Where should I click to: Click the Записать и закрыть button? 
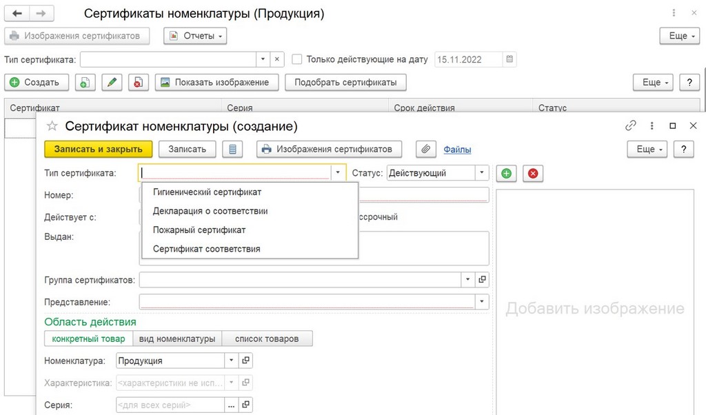[x=98, y=149]
